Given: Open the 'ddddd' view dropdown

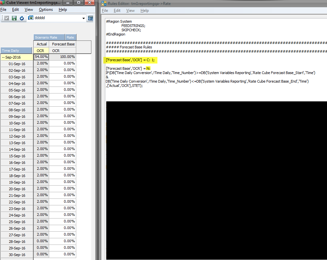Looking at the screenshot, I should click(x=83, y=18).
